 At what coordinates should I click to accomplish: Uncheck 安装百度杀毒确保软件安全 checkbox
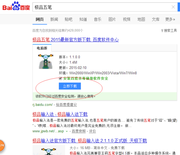tap(60, 79)
